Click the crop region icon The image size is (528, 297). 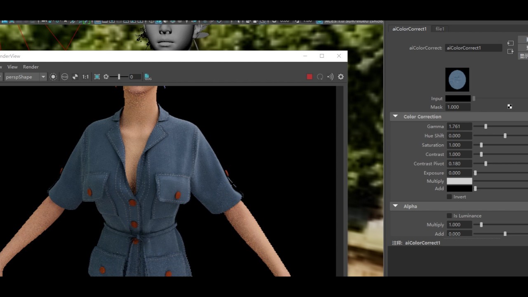[x=97, y=77]
